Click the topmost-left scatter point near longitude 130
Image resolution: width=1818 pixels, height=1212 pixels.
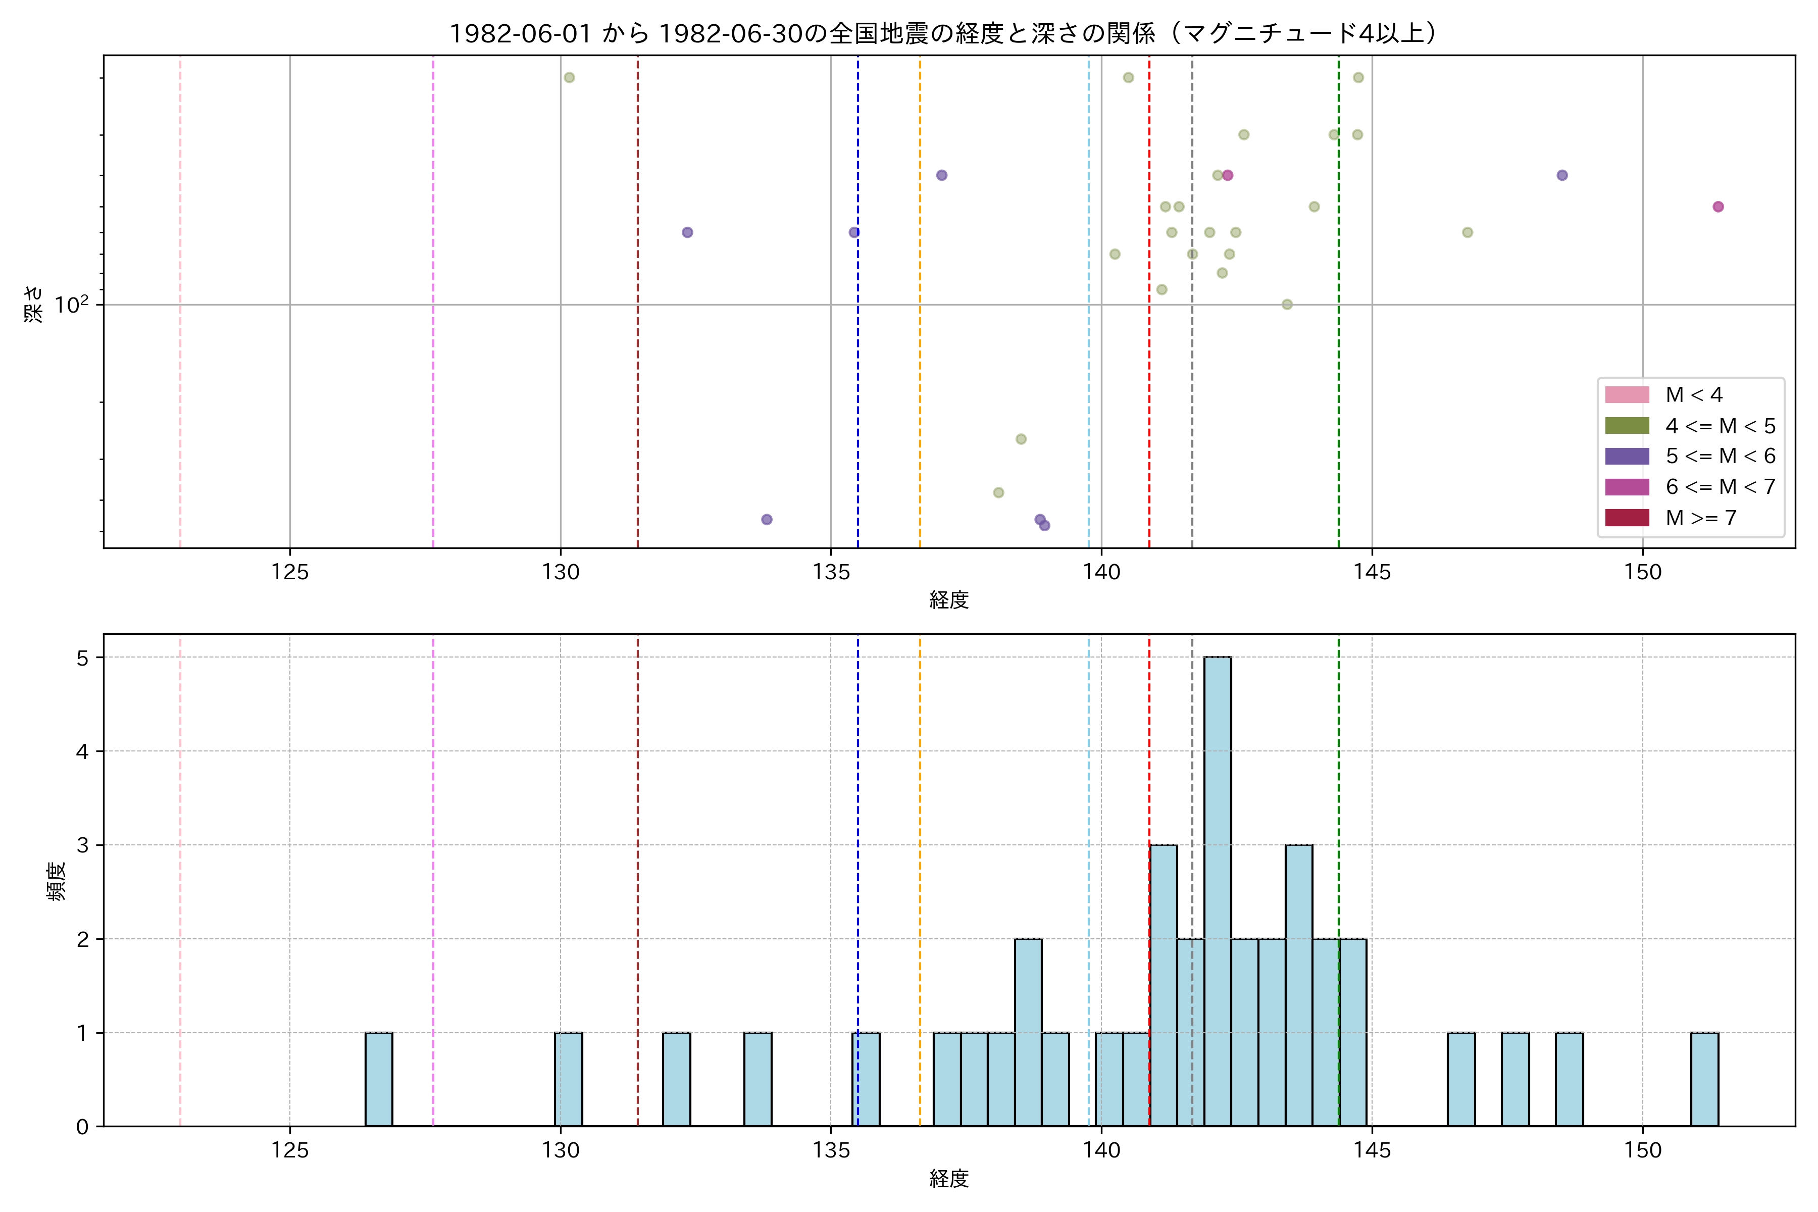pos(569,77)
